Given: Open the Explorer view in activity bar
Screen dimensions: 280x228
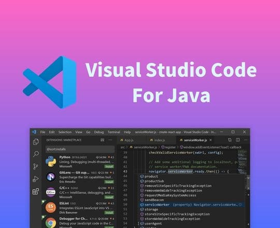Looking at the screenshot, I should 36,141.
